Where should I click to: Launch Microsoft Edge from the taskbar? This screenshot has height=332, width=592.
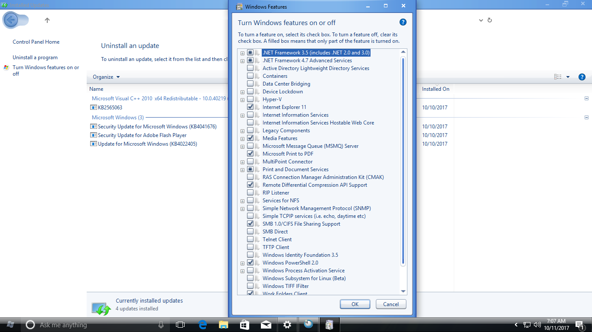click(x=202, y=325)
